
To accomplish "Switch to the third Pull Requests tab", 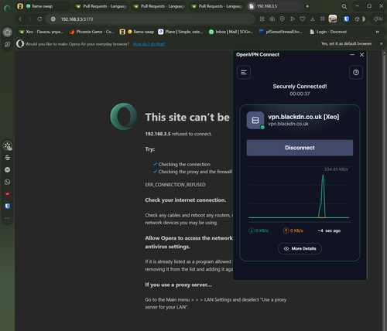I will pyautogui.click(x=217, y=6).
